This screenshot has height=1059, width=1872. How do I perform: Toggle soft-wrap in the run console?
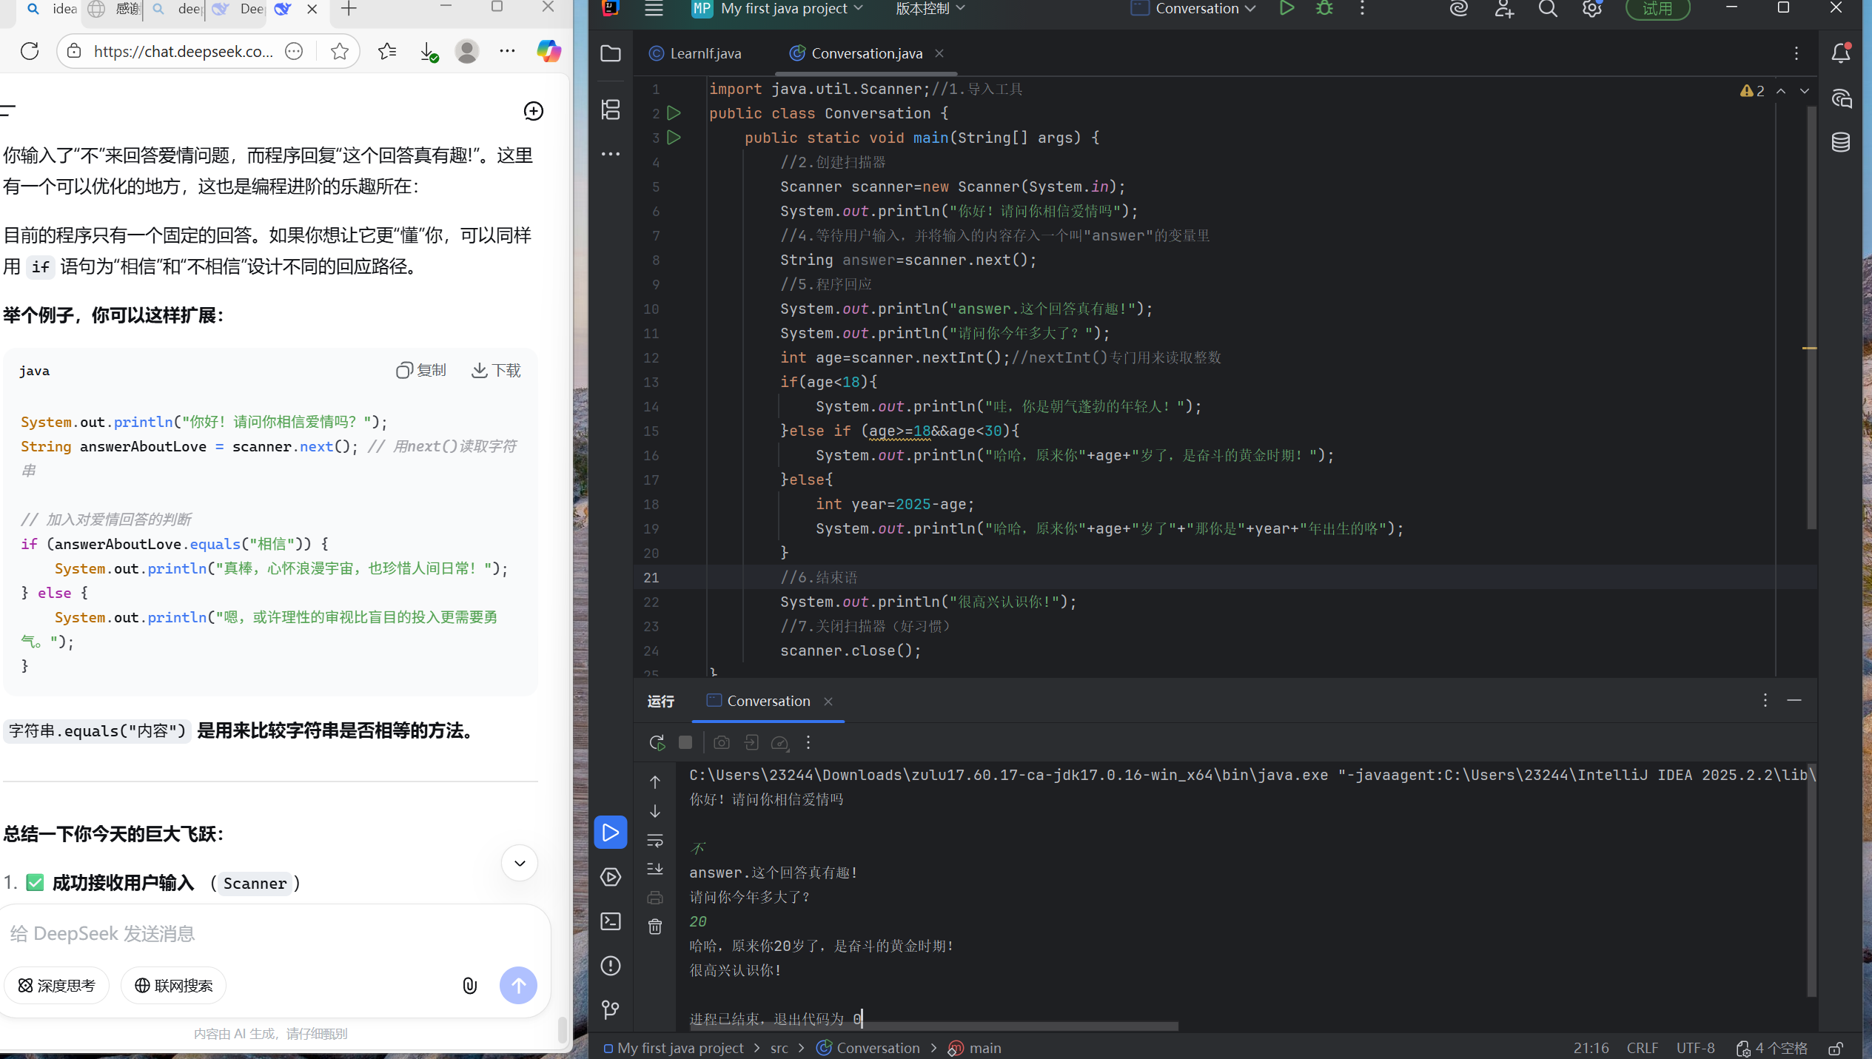tap(655, 841)
